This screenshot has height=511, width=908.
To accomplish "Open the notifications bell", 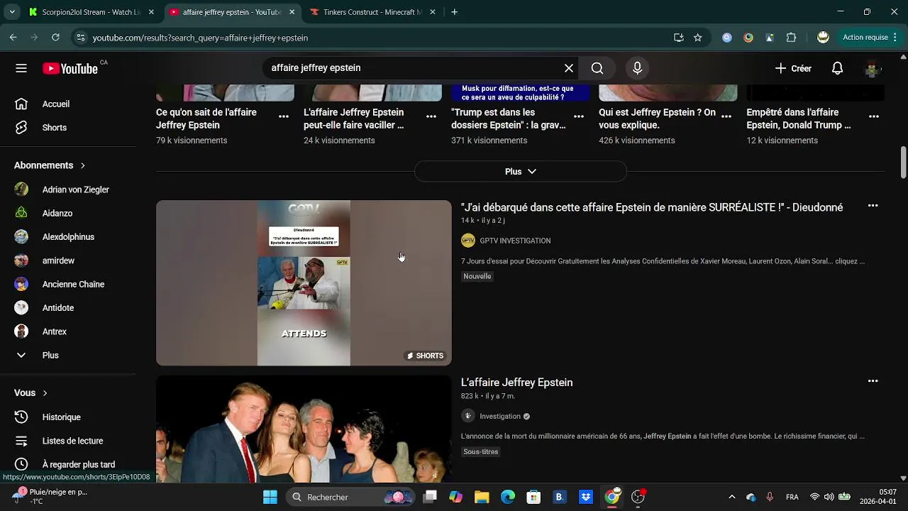I will click(x=837, y=68).
